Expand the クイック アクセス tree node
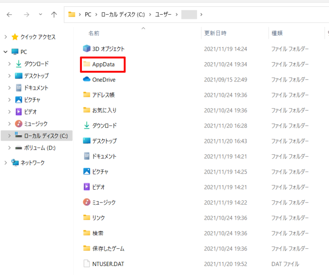The height and width of the screenshot is (275, 329). (x=6, y=37)
